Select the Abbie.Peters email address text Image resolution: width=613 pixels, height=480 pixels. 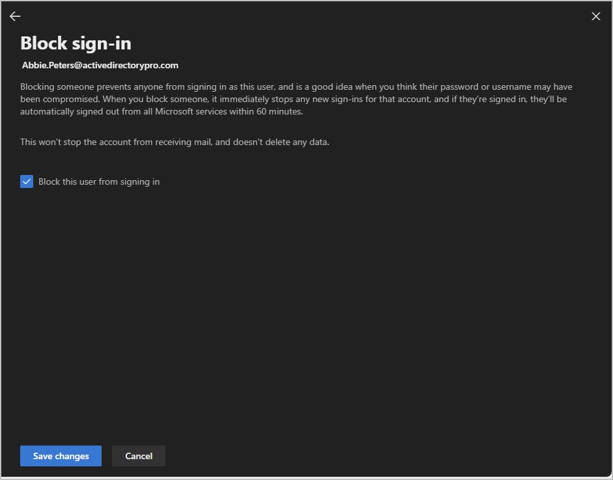[99, 65]
